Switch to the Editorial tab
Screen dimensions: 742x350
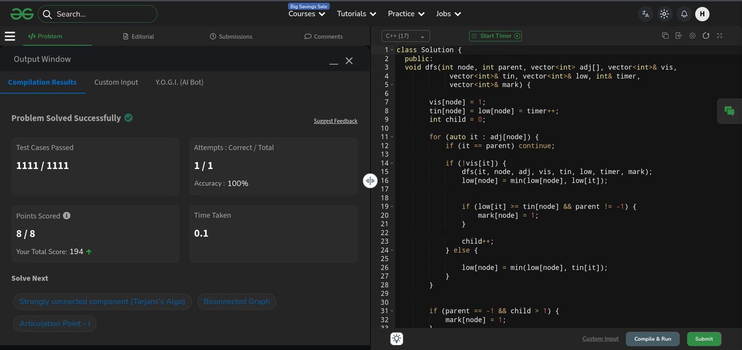tap(139, 36)
